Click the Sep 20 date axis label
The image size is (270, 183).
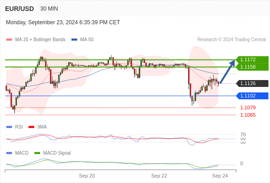pyautogui.click(x=87, y=176)
